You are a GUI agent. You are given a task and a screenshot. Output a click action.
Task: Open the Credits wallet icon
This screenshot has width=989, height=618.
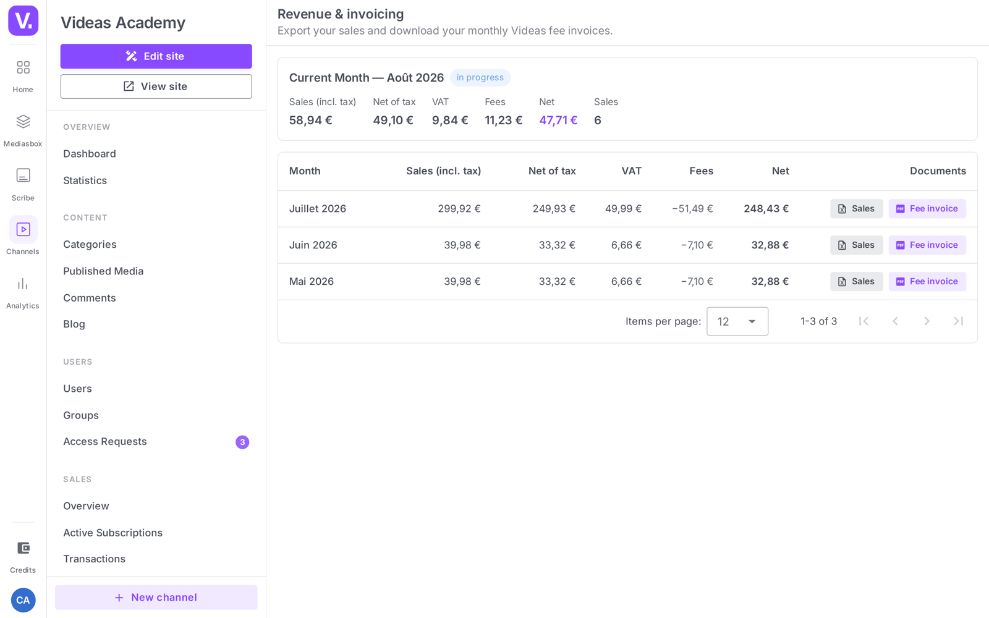pyautogui.click(x=23, y=548)
